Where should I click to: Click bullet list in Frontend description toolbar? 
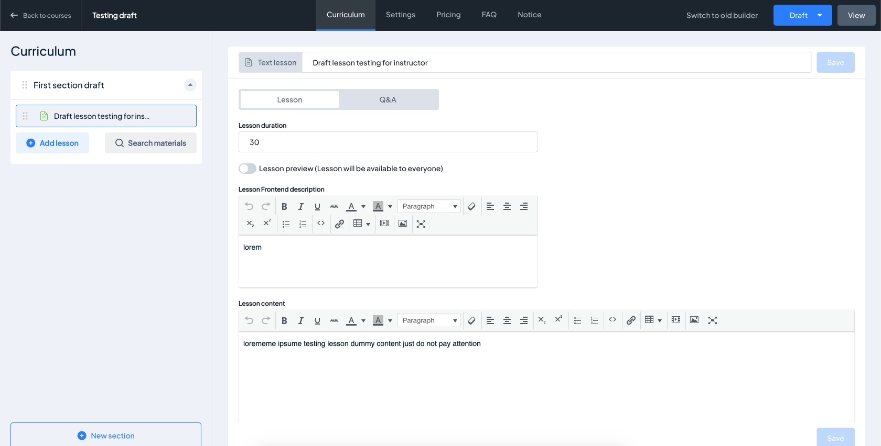click(x=286, y=224)
